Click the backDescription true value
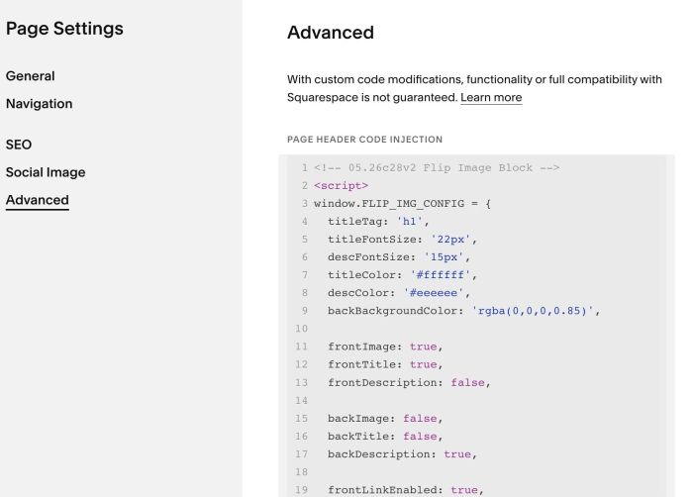Screen dimensions: 693x497 (457, 454)
